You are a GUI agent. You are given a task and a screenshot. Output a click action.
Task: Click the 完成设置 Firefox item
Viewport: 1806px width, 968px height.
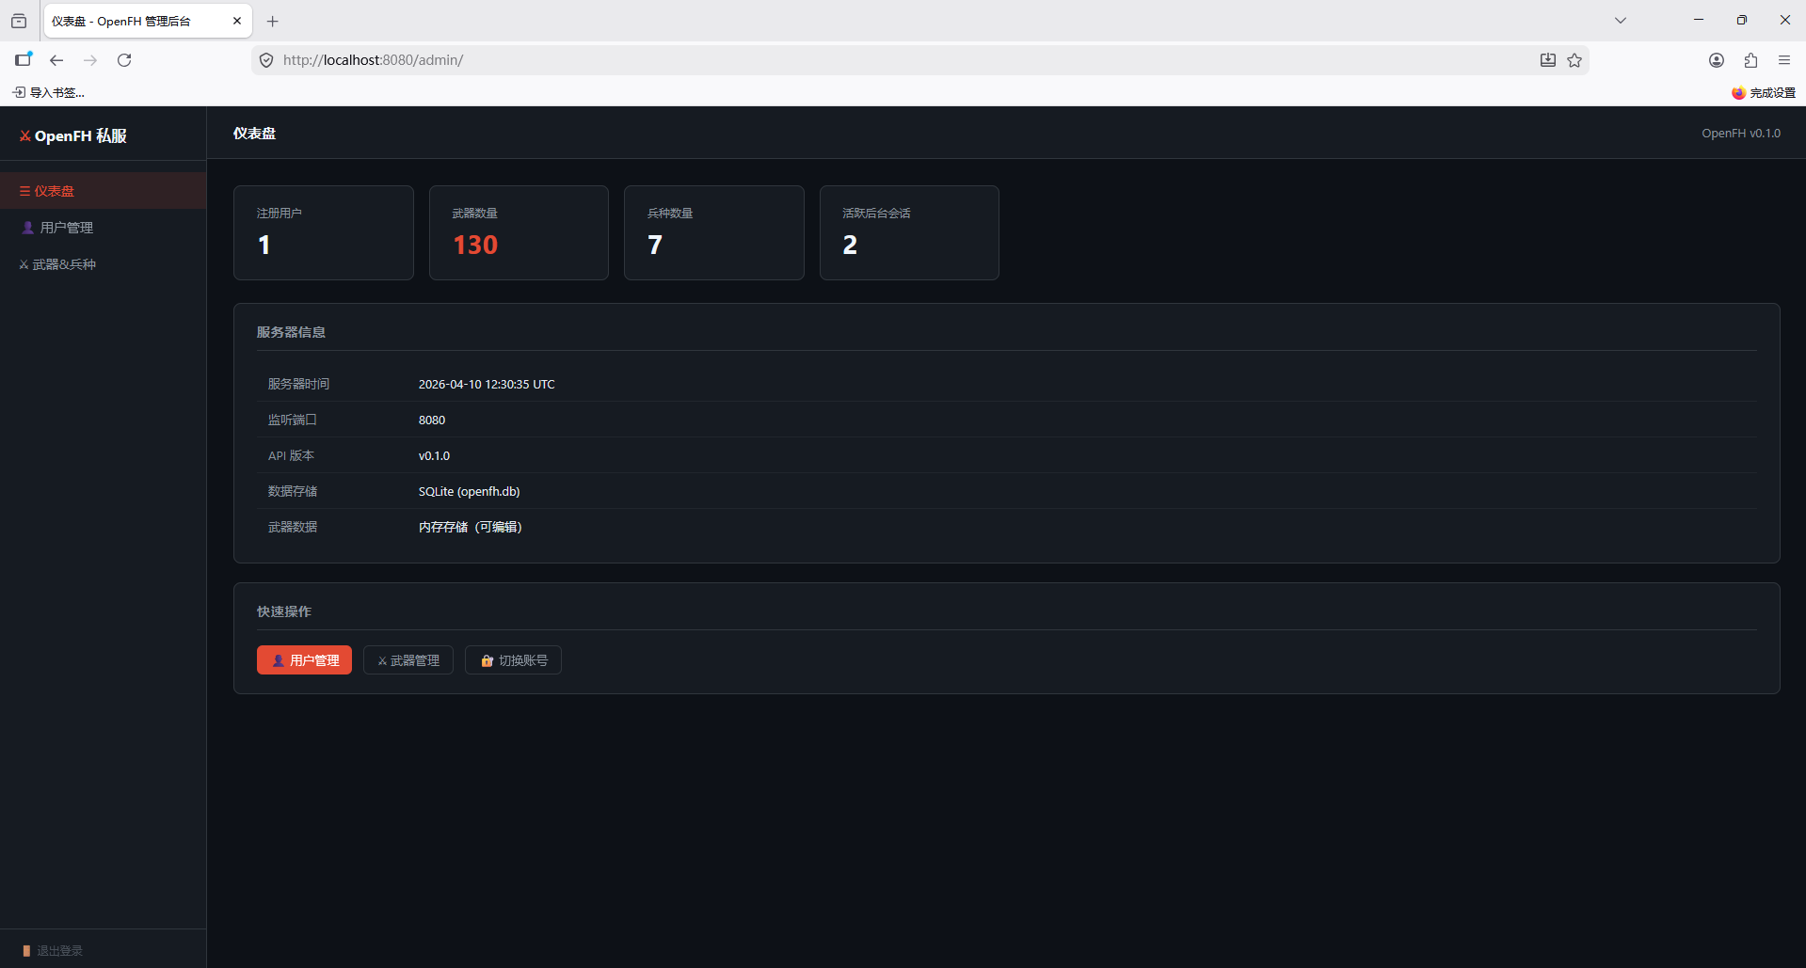(1764, 92)
